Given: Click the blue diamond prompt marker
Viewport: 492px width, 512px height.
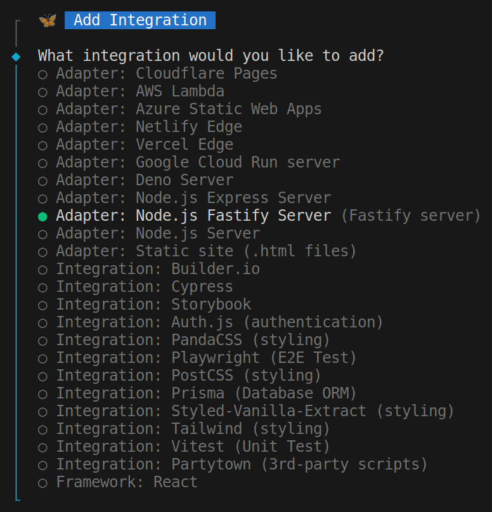Looking at the screenshot, I should tap(16, 57).
